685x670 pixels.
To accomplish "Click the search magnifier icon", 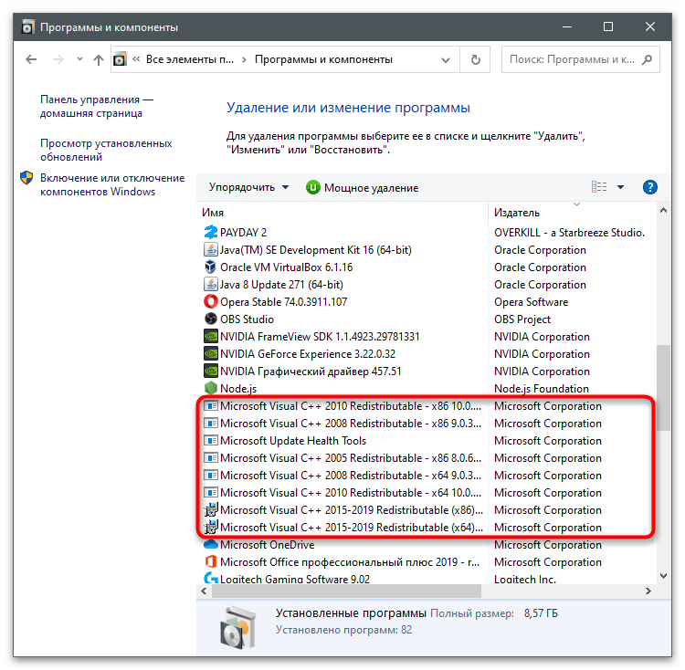I will [x=647, y=59].
